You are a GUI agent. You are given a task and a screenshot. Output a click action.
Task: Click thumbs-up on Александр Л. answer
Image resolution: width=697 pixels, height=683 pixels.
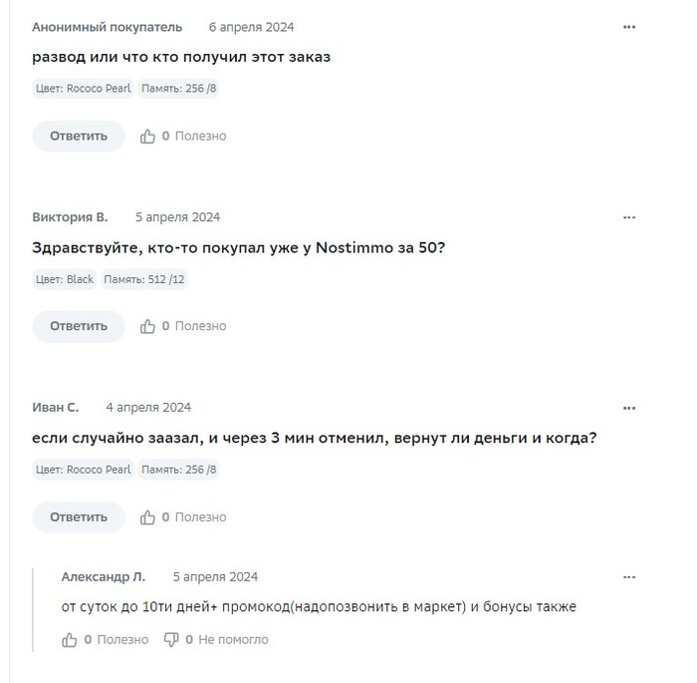[70, 640]
